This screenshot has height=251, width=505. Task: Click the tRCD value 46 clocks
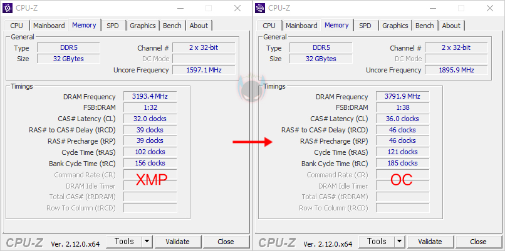(x=403, y=130)
